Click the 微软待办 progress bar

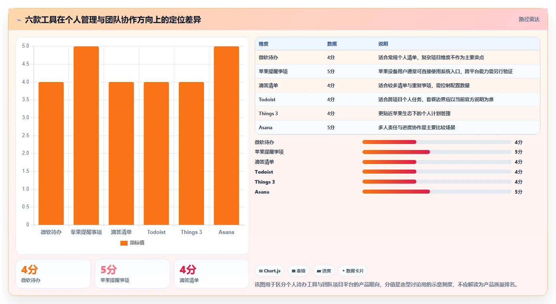coord(437,142)
